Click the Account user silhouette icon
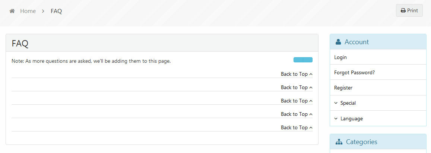Screen dimensions: 431x153 coord(338,42)
